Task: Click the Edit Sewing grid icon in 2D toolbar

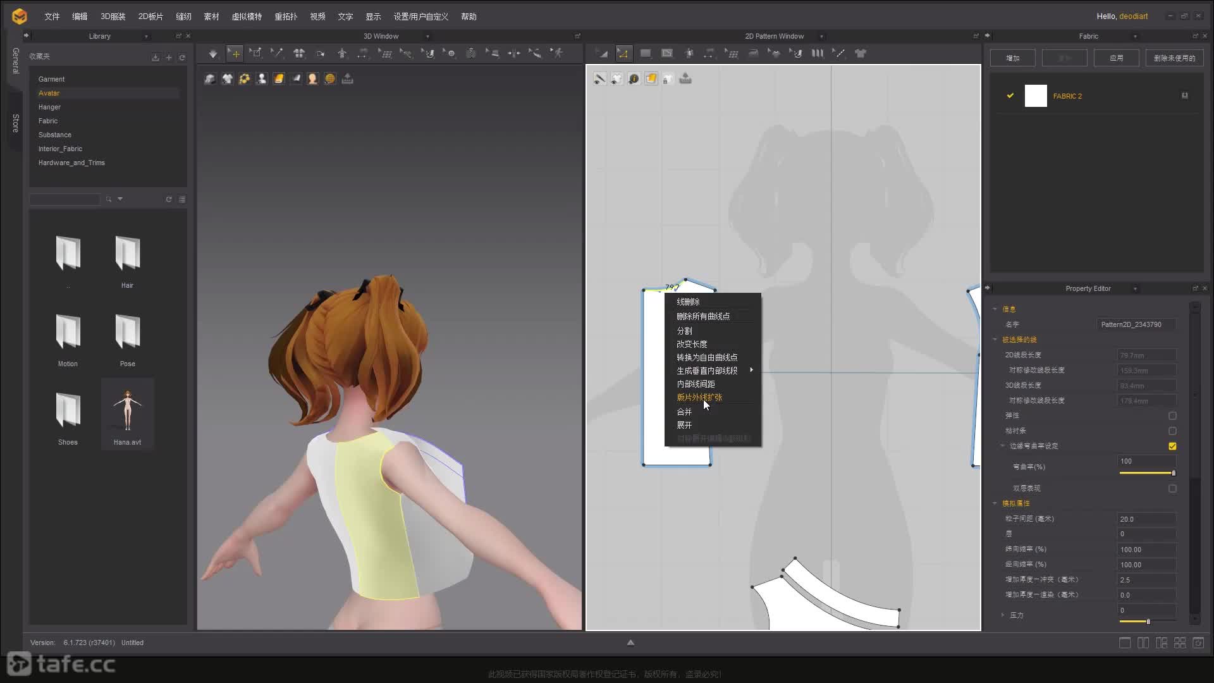Action: pyautogui.click(x=732, y=54)
